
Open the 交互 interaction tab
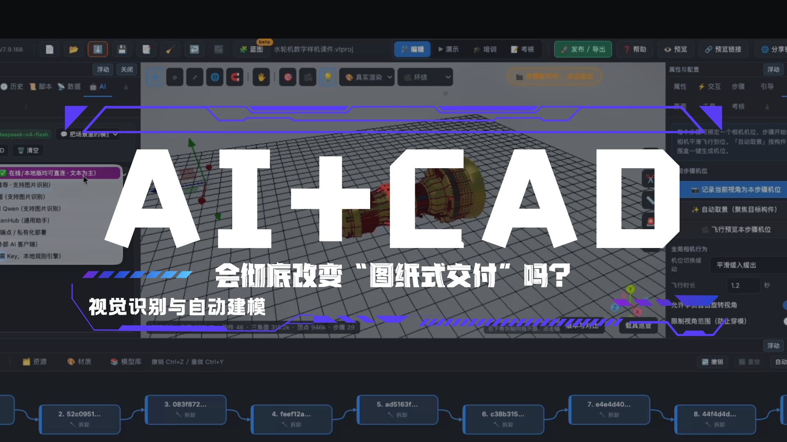[710, 87]
